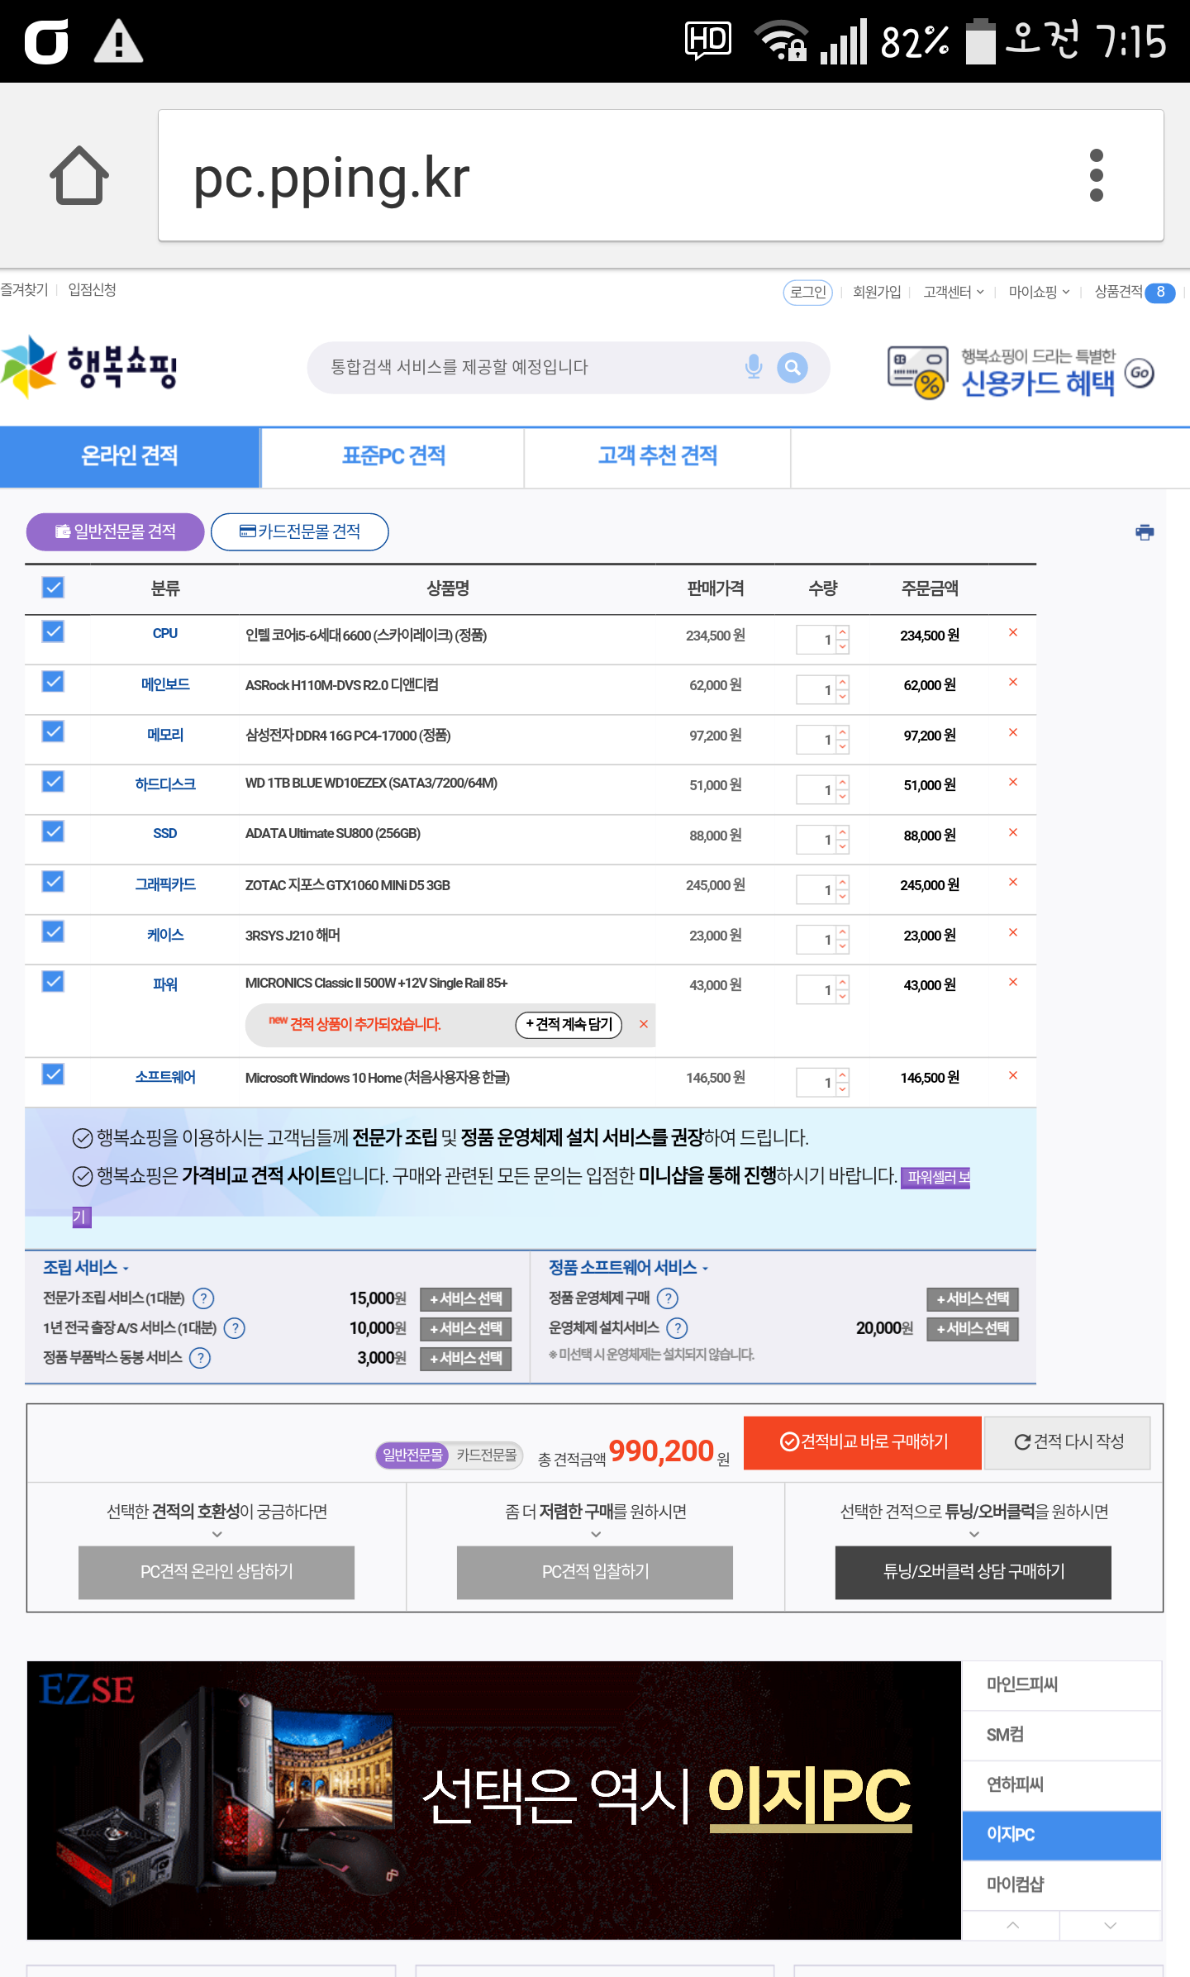Click the printer icon

(1145, 532)
